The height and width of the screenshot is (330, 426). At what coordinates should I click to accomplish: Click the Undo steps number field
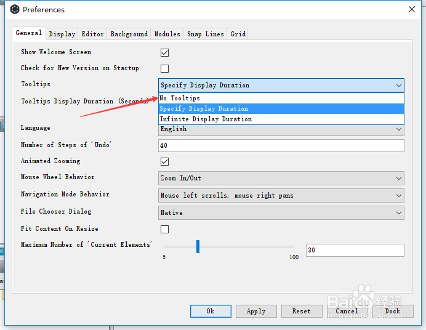281,145
